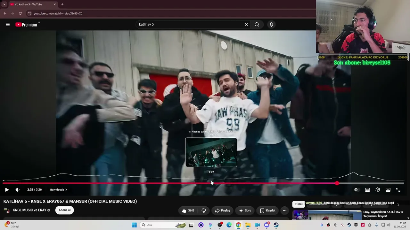This screenshot has width=410, height=230.
Task: Open a new browser tab
Action: tap(62, 4)
